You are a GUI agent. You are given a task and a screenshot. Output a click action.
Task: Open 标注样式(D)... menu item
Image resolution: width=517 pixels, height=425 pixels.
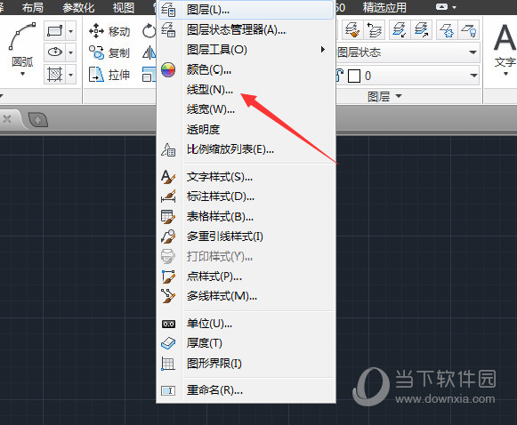click(246, 196)
